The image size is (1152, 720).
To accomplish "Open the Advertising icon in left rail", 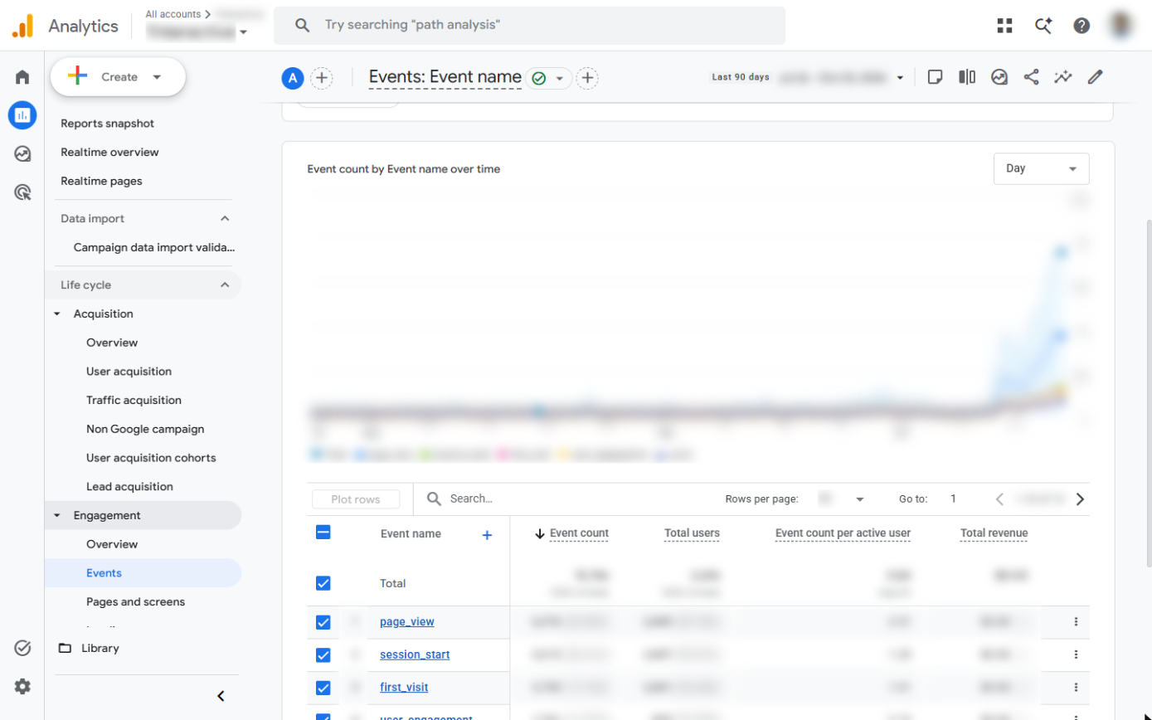I will [22, 192].
